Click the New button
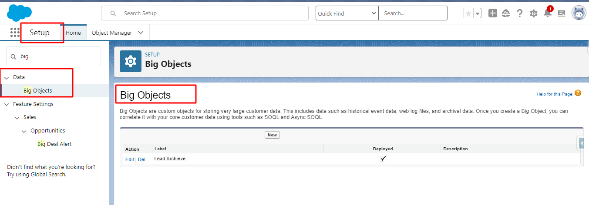 pos(272,135)
